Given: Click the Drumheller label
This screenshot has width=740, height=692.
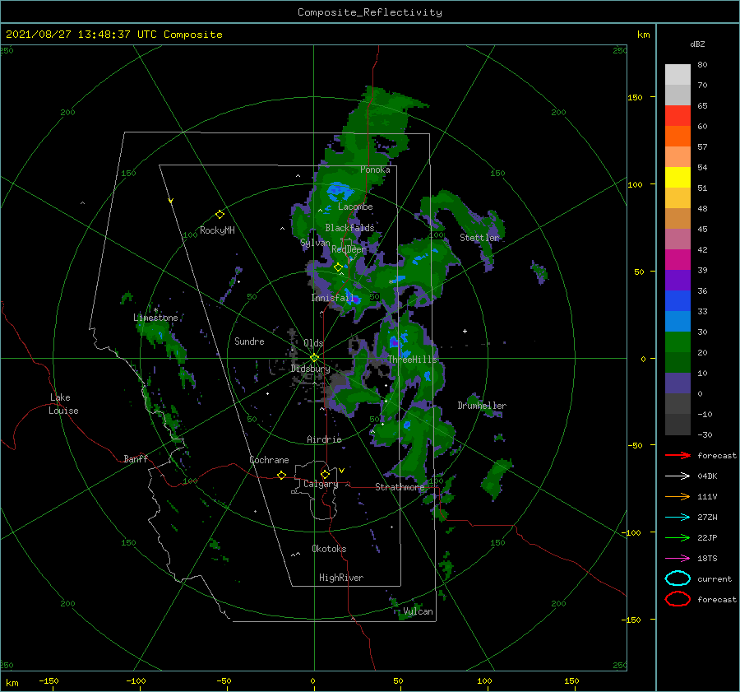Looking at the screenshot, I should click(x=482, y=406).
